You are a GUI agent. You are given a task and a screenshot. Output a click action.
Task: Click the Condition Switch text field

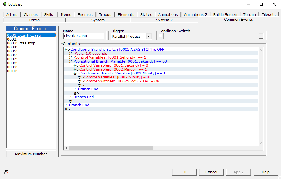pos(211,36)
